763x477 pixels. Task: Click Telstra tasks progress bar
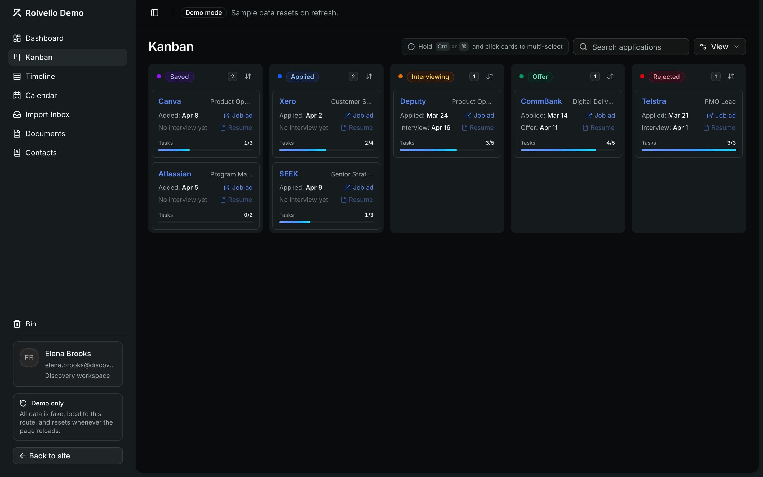(x=688, y=150)
